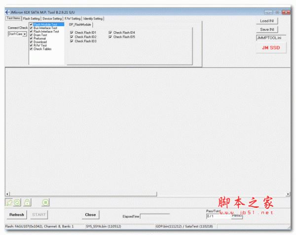Toggle the Flash Module Test checkbox
The width and height of the screenshot is (296, 235).
tap(32, 24)
